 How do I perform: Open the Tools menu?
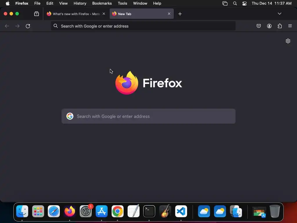122,3
